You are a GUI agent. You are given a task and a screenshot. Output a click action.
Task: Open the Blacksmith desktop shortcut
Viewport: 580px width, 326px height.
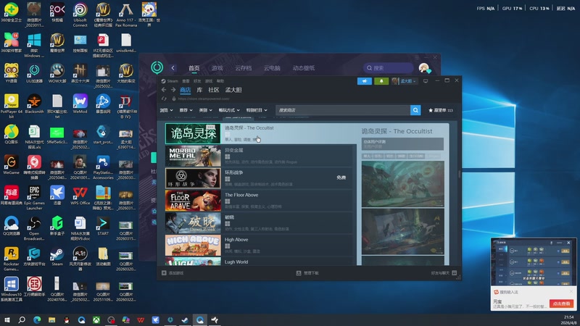click(x=34, y=104)
